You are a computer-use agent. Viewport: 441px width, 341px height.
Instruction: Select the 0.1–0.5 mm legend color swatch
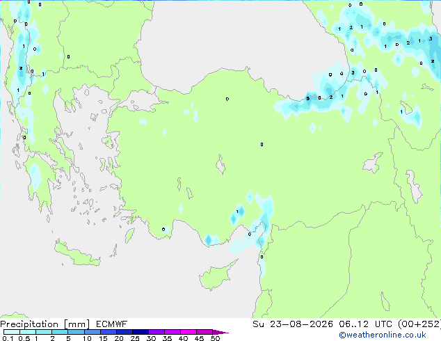click(12, 332)
